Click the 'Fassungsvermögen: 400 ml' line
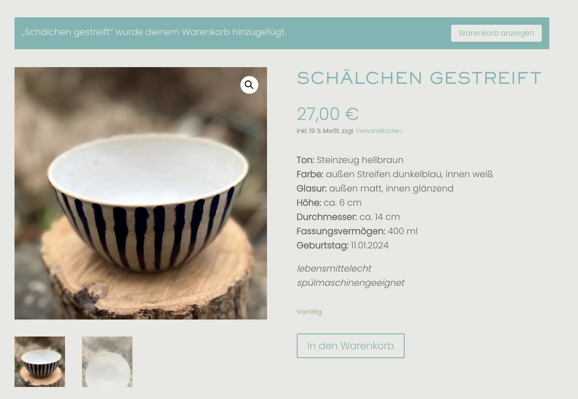The width and height of the screenshot is (578, 399). tap(357, 231)
